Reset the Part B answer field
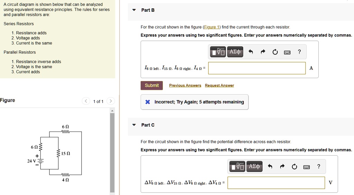This screenshot has height=195, width=354. pyautogui.click(x=275, y=52)
